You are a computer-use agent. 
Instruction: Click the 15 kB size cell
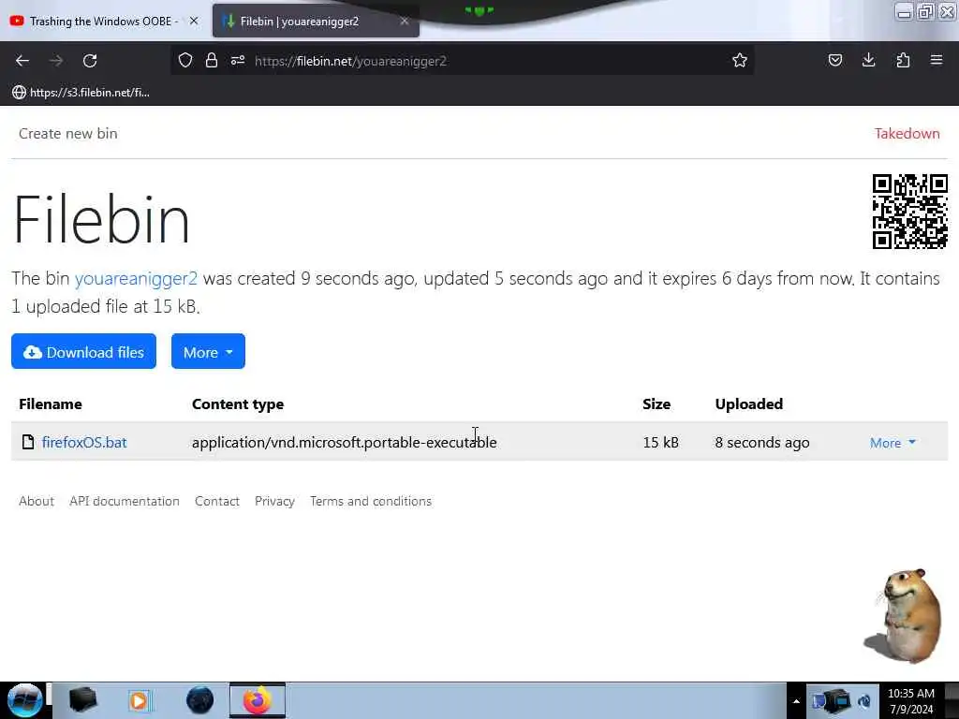point(660,442)
